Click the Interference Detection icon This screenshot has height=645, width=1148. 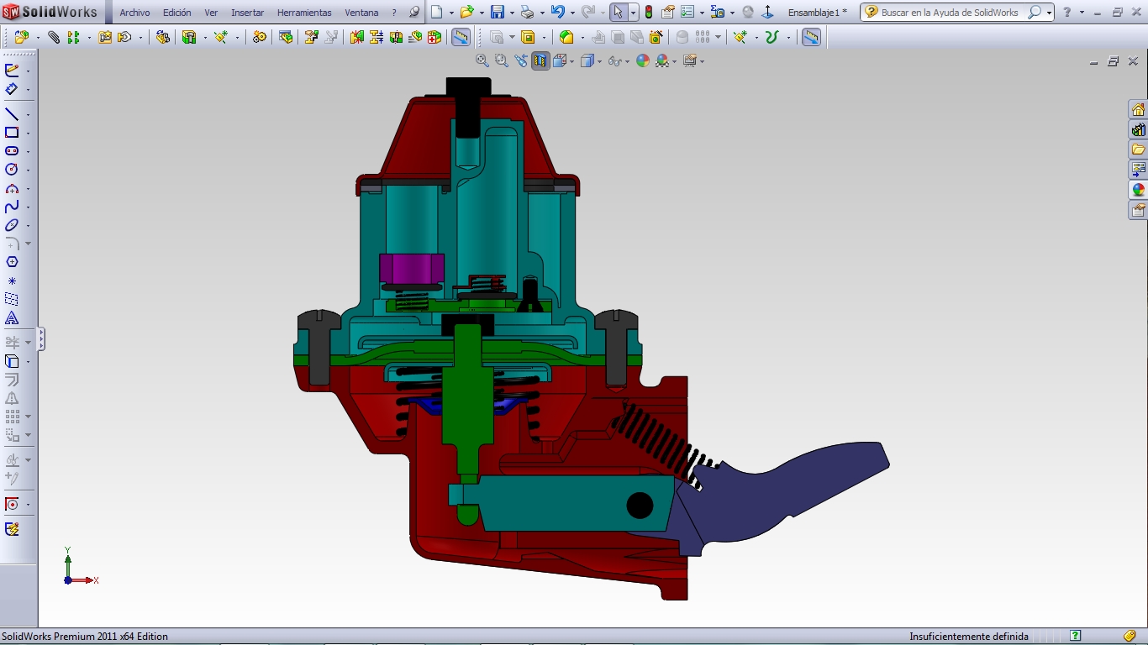356,38
